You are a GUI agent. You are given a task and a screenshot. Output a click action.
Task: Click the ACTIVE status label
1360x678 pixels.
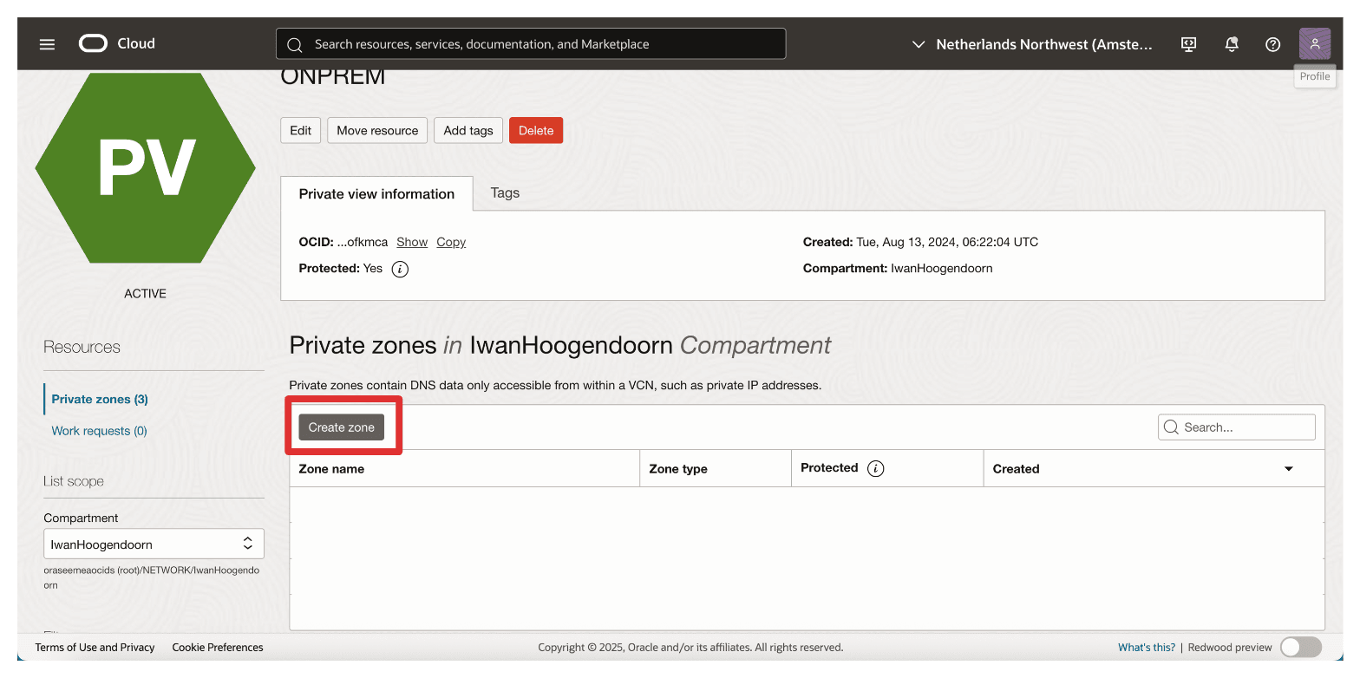point(145,294)
